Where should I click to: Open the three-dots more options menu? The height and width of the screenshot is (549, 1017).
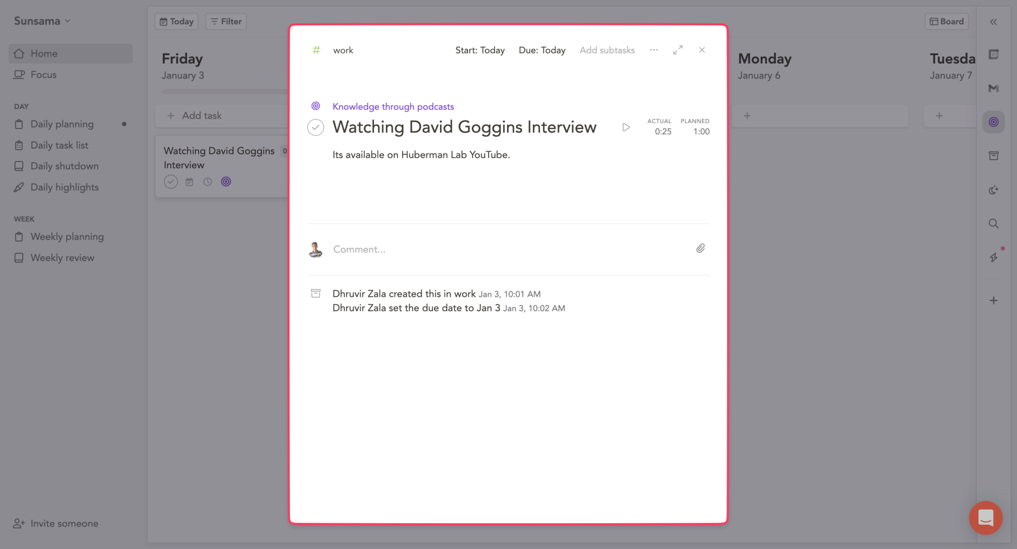point(654,50)
